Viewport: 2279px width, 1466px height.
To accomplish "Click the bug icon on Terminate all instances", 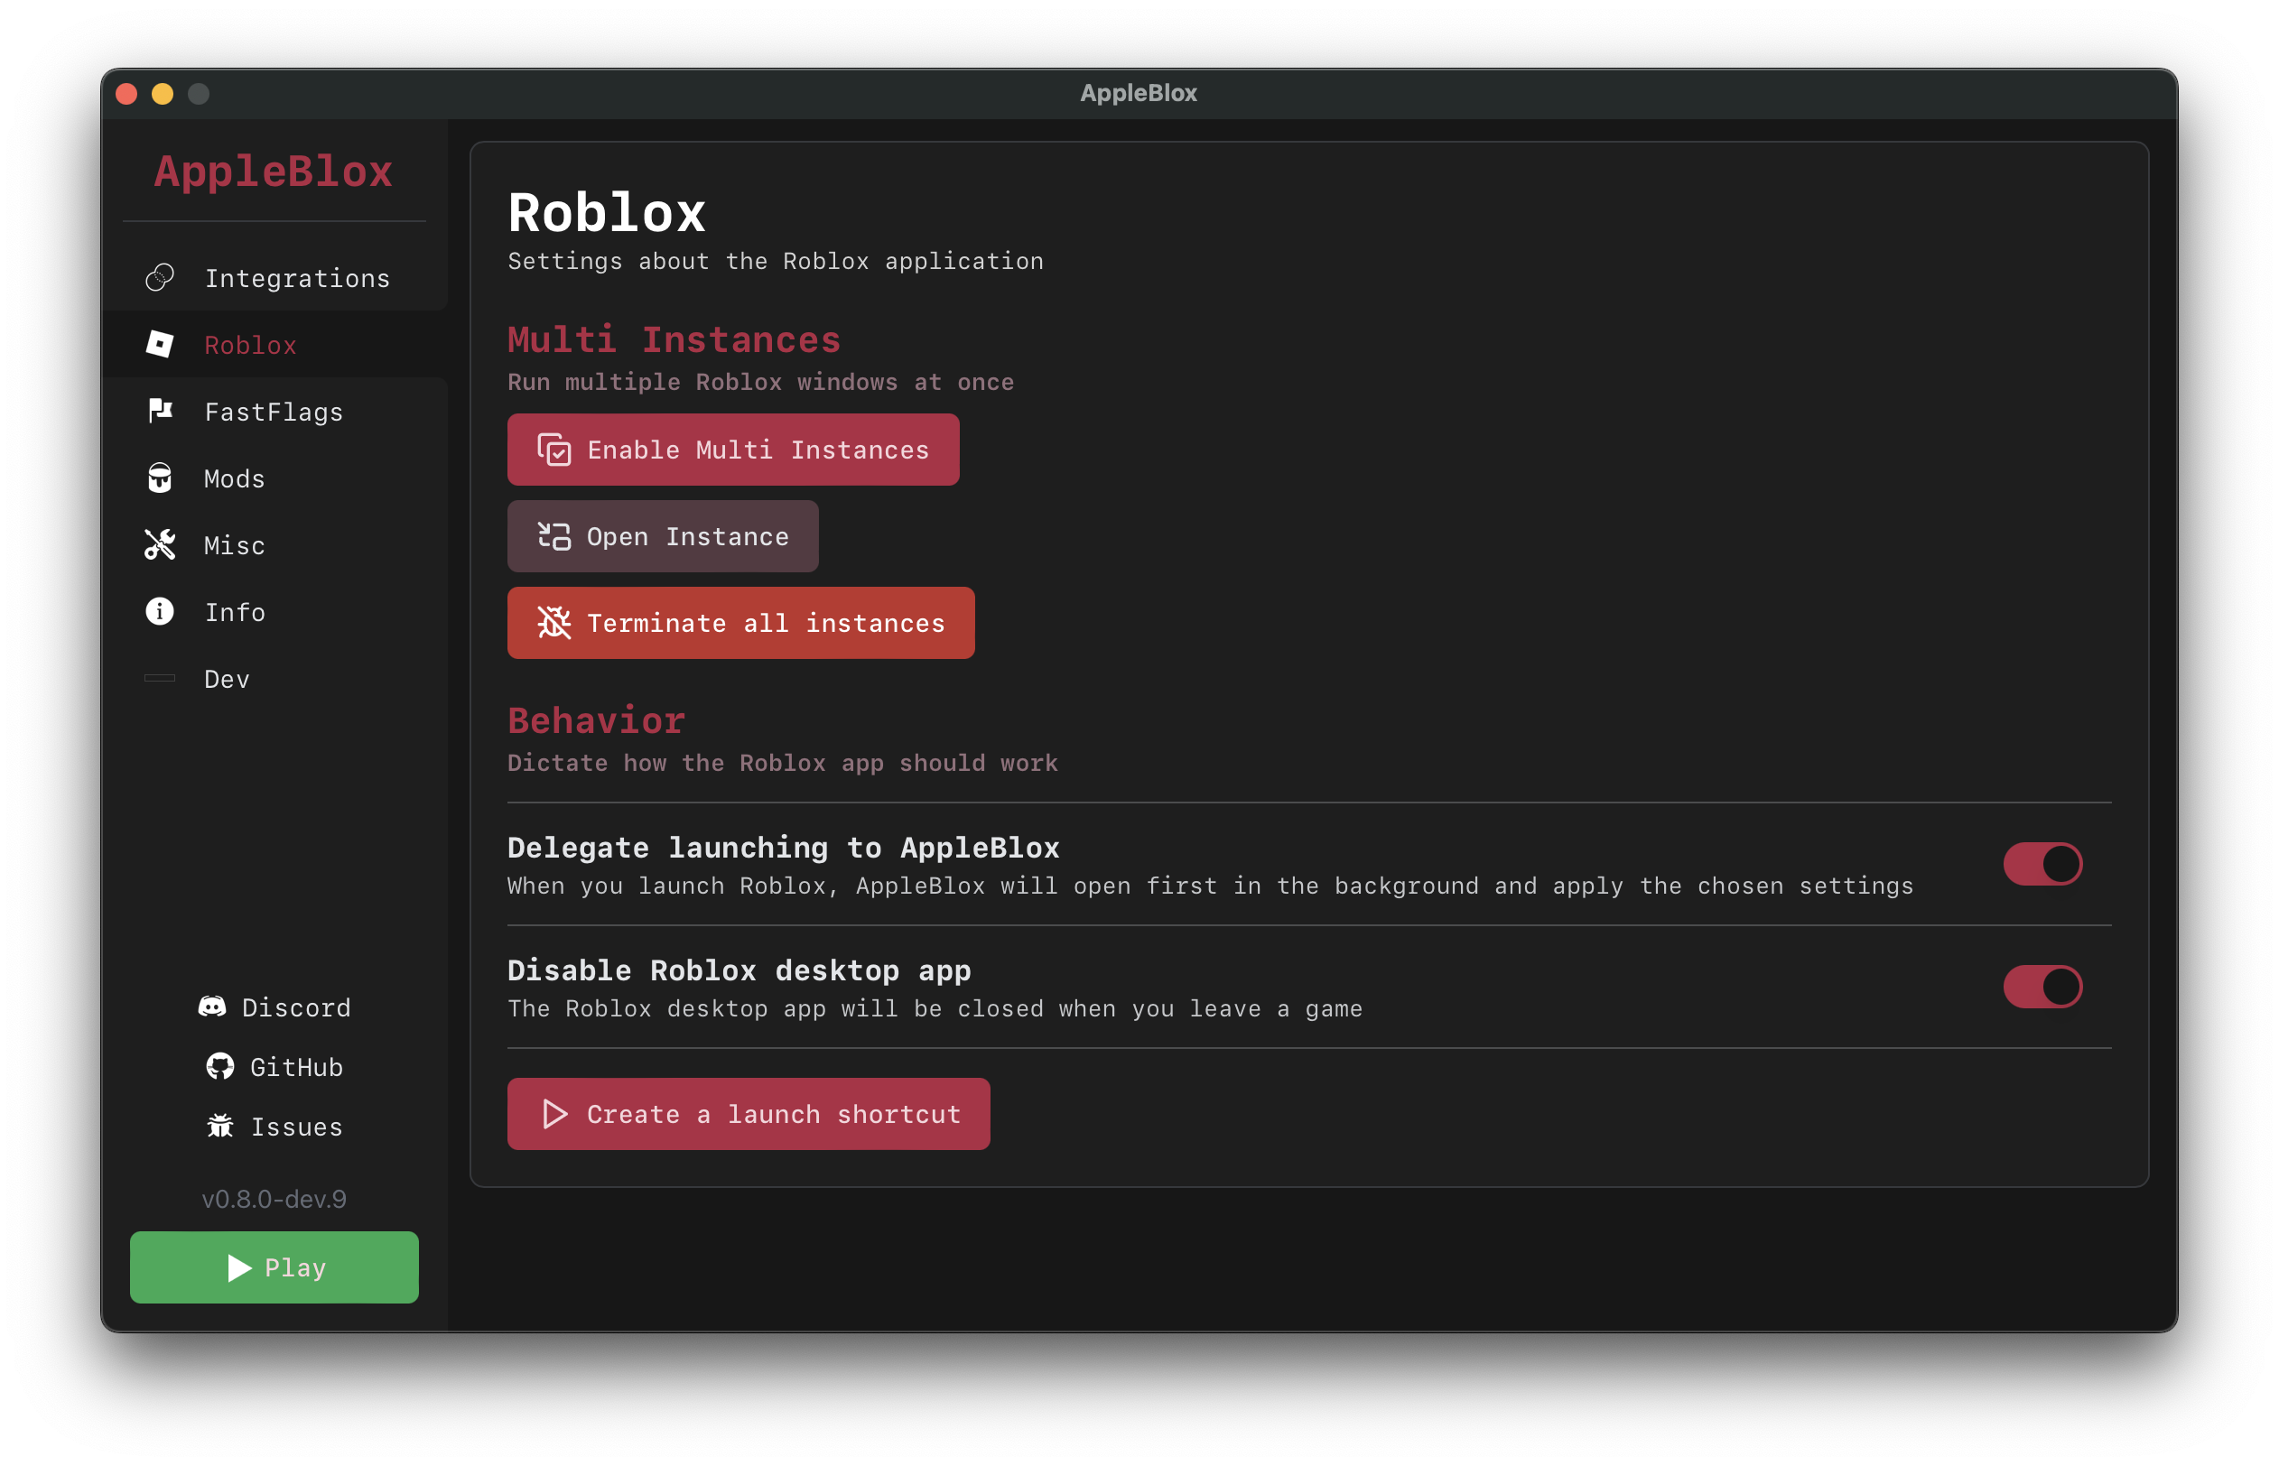I will point(553,623).
